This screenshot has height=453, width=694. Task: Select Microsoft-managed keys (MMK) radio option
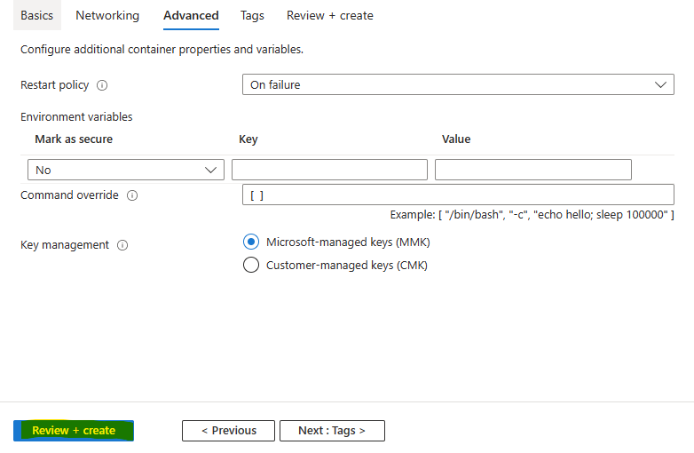click(x=251, y=242)
